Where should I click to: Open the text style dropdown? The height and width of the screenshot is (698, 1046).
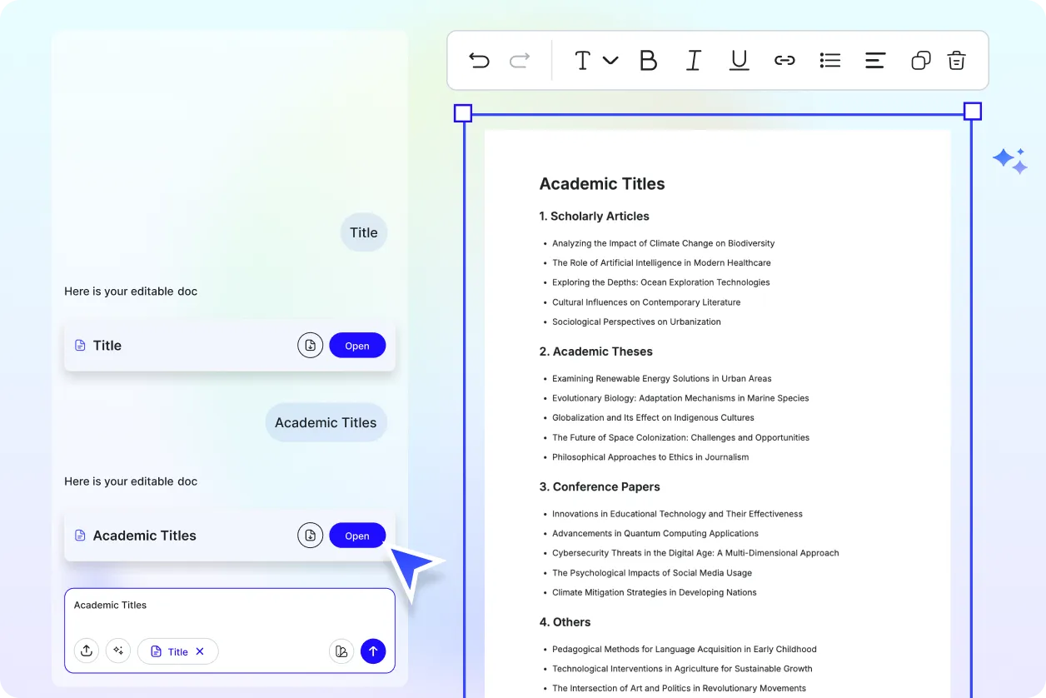594,60
